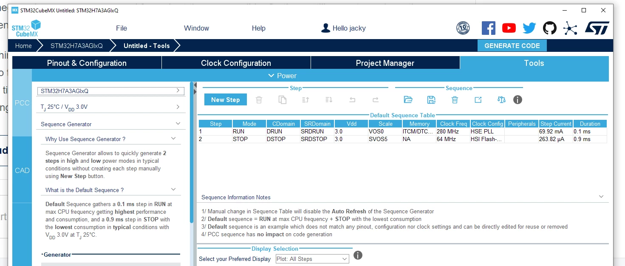
Task: Click the SRDRUN SRDomain cell
Action: (317, 132)
